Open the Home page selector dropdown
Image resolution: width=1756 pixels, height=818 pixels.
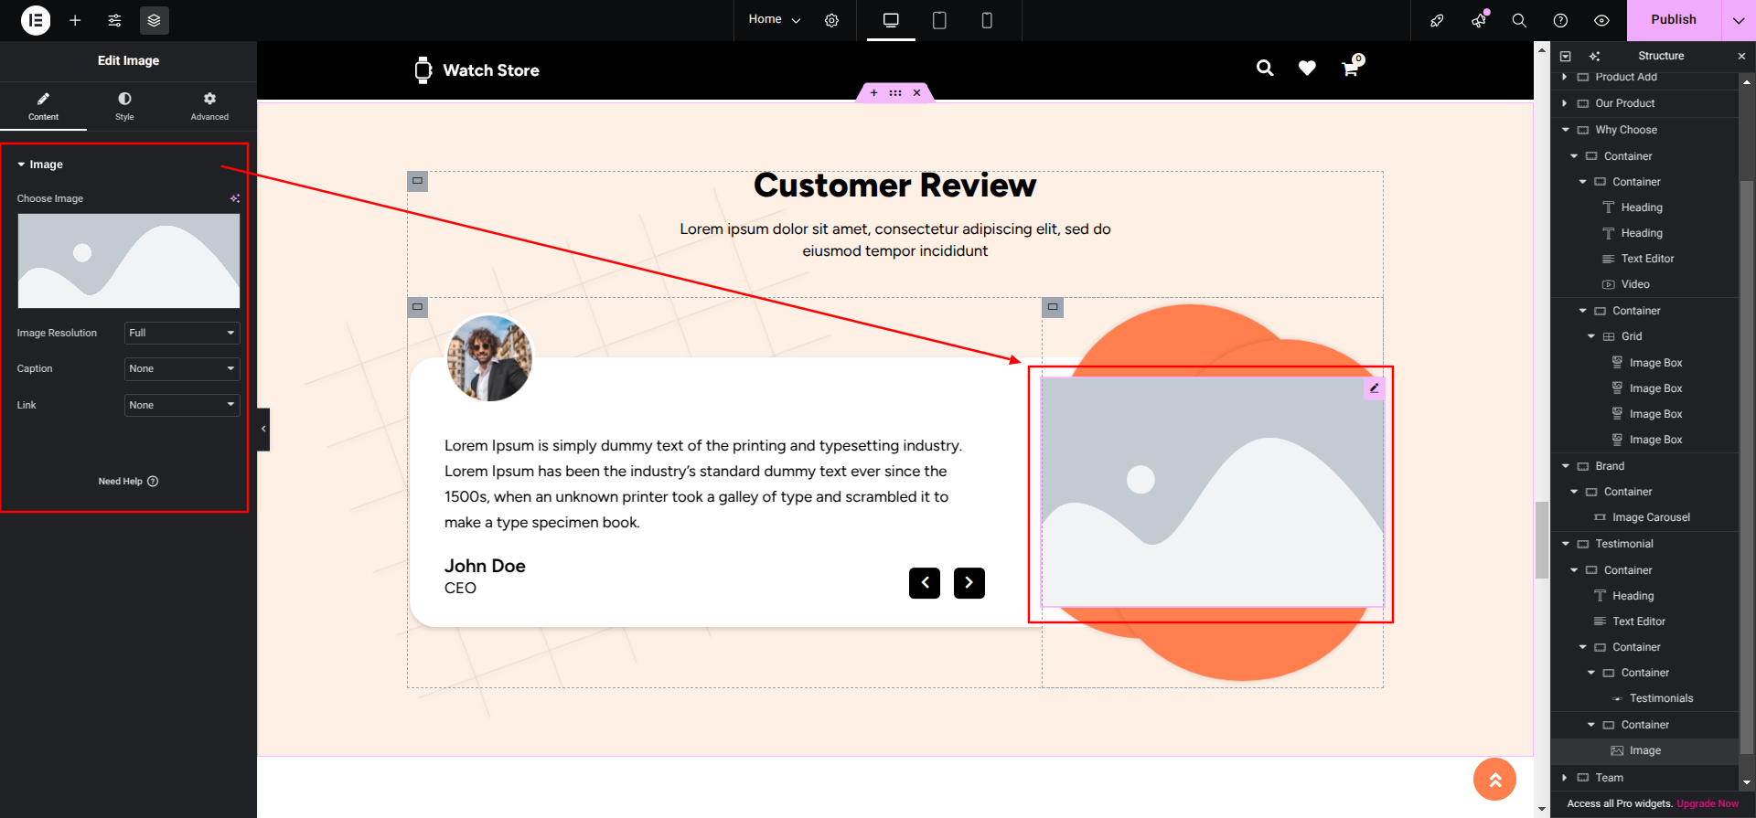[774, 19]
